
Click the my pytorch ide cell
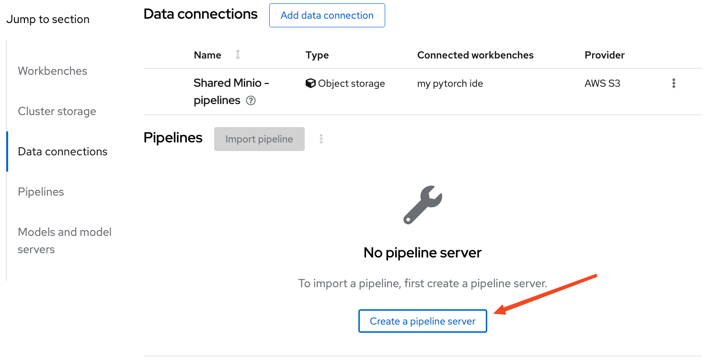click(450, 83)
